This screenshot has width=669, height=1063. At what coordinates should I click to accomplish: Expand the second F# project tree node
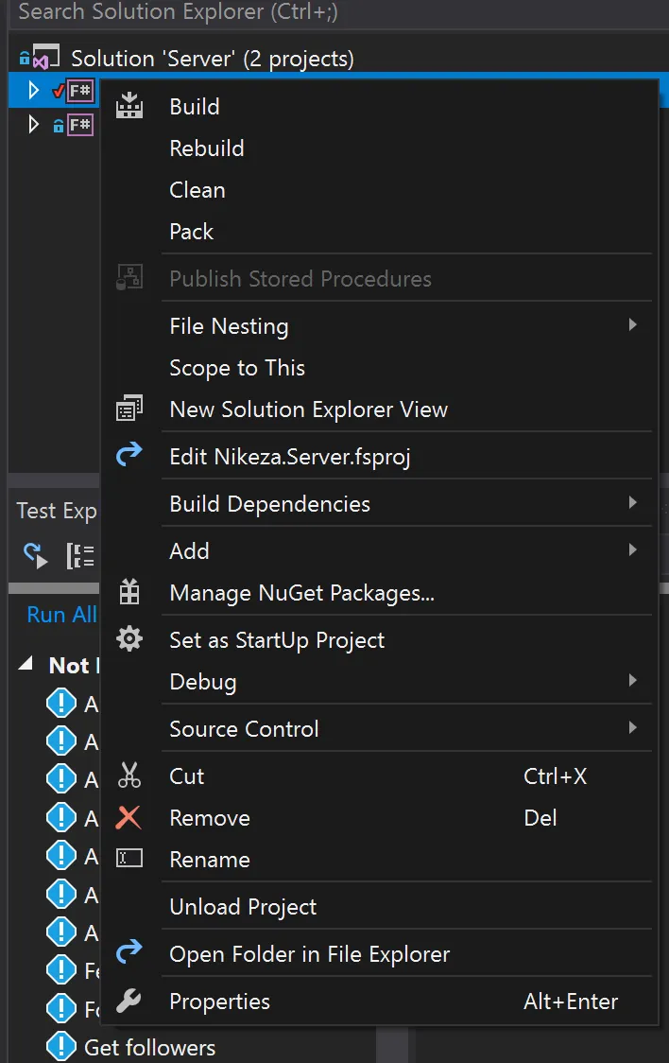[x=34, y=124]
